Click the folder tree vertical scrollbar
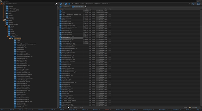The height and width of the screenshot is (111, 202). coord(58,57)
